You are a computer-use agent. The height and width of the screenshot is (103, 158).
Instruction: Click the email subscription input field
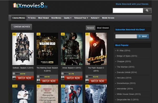tap(126, 36)
